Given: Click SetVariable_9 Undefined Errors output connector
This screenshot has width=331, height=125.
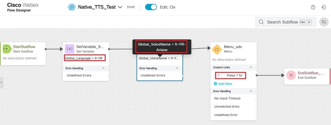Looking at the screenshot, I should 109,76.
